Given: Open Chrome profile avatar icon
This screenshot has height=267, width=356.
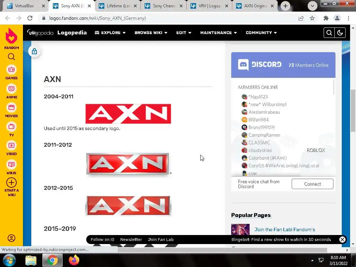Looking at the screenshot, I should (x=337, y=18).
